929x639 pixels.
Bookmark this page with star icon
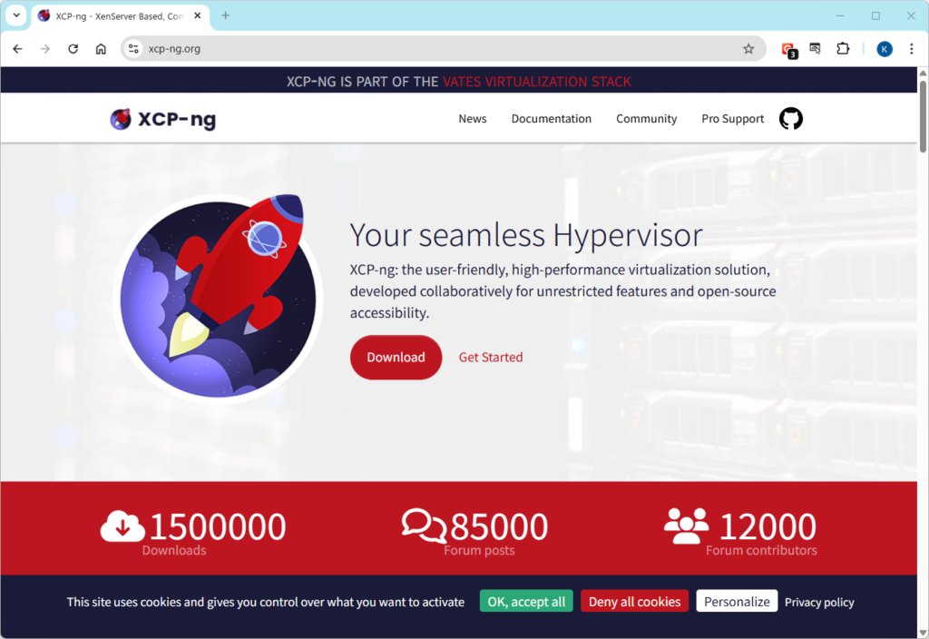[748, 49]
